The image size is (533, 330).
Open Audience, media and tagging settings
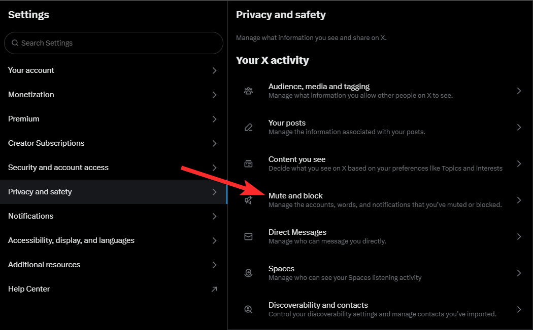319,87
